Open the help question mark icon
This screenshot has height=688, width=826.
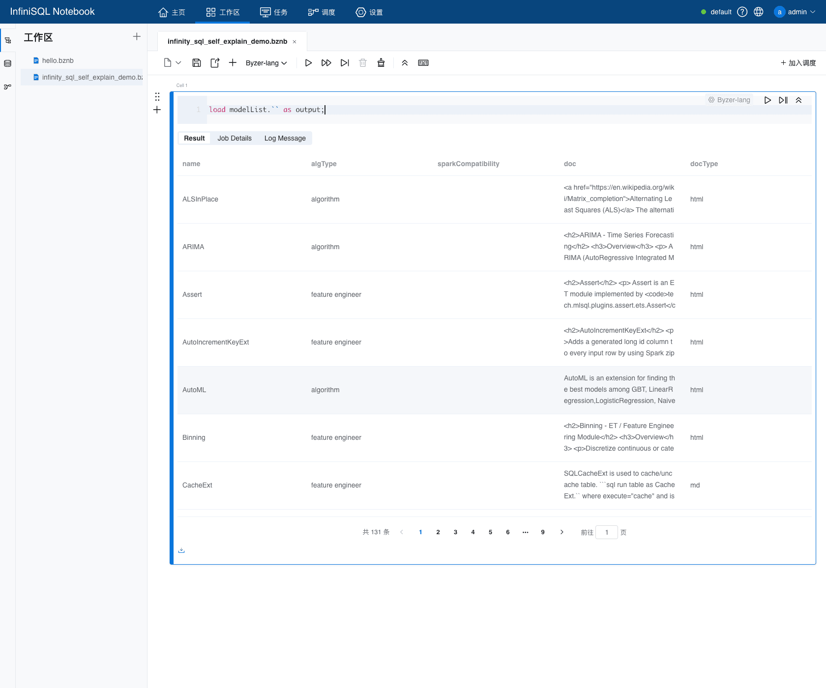[742, 12]
